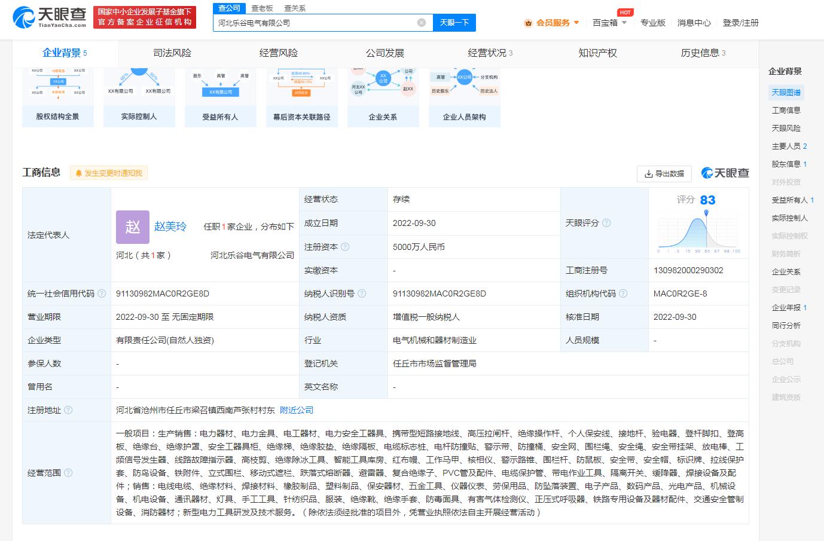
Task: Jump to 工商信息 in the sidebar
Action: [786, 111]
